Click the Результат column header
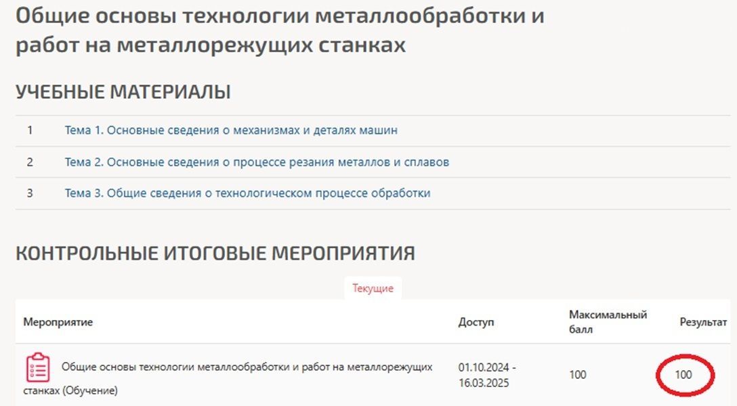The image size is (737, 406). click(x=703, y=322)
